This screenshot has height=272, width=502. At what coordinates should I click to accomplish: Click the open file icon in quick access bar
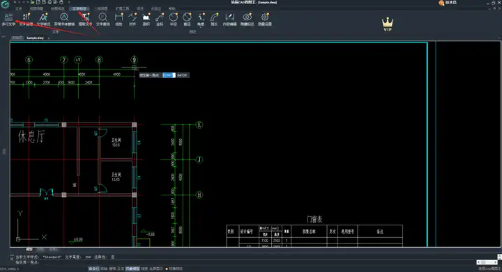pos(32,2)
